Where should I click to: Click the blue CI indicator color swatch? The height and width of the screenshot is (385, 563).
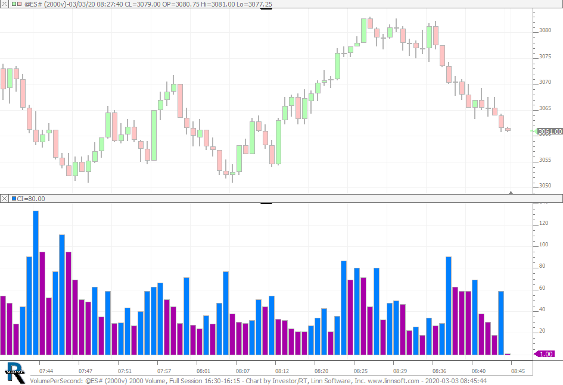[x=14, y=199]
